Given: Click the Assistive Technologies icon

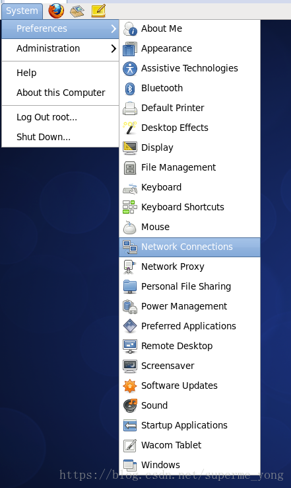Looking at the screenshot, I should [x=130, y=69].
